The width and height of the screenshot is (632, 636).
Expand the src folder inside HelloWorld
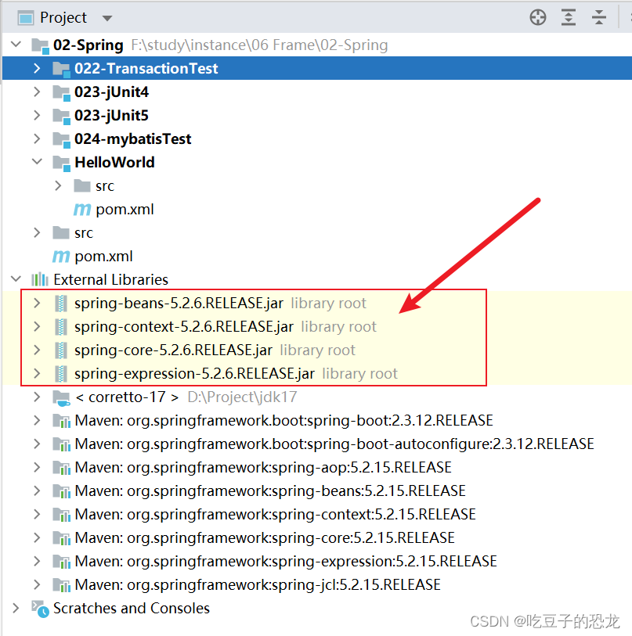click(58, 185)
